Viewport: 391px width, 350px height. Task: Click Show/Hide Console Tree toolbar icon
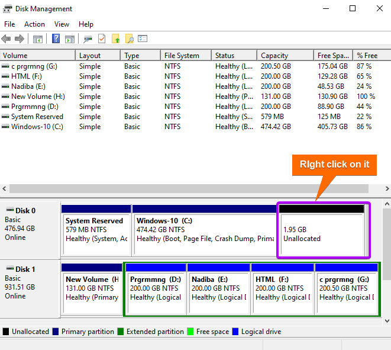(x=38, y=39)
